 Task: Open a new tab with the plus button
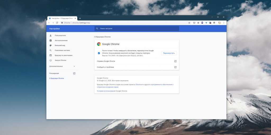point(80,18)
